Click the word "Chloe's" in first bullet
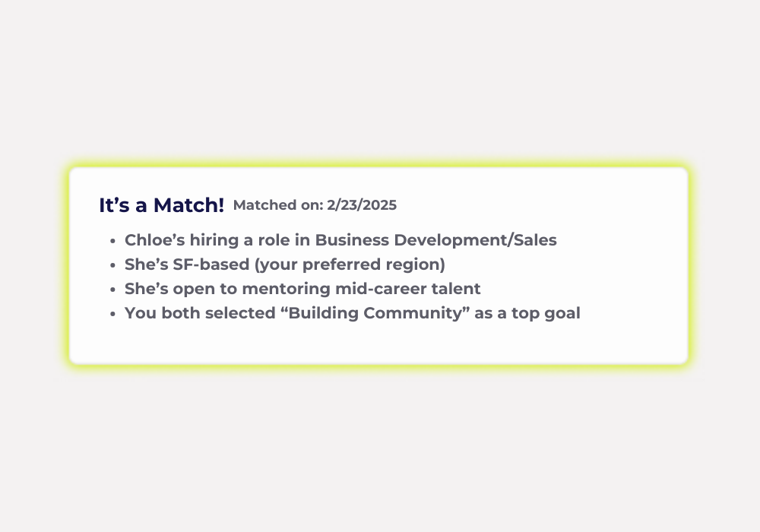760x532 pixels. pos(154,240)
